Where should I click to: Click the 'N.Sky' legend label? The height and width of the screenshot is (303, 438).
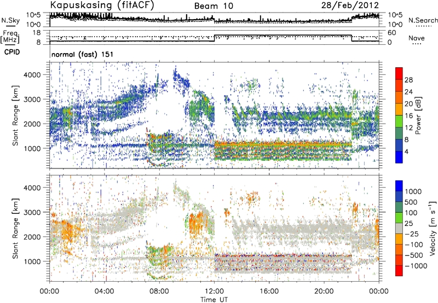(10, 20)
